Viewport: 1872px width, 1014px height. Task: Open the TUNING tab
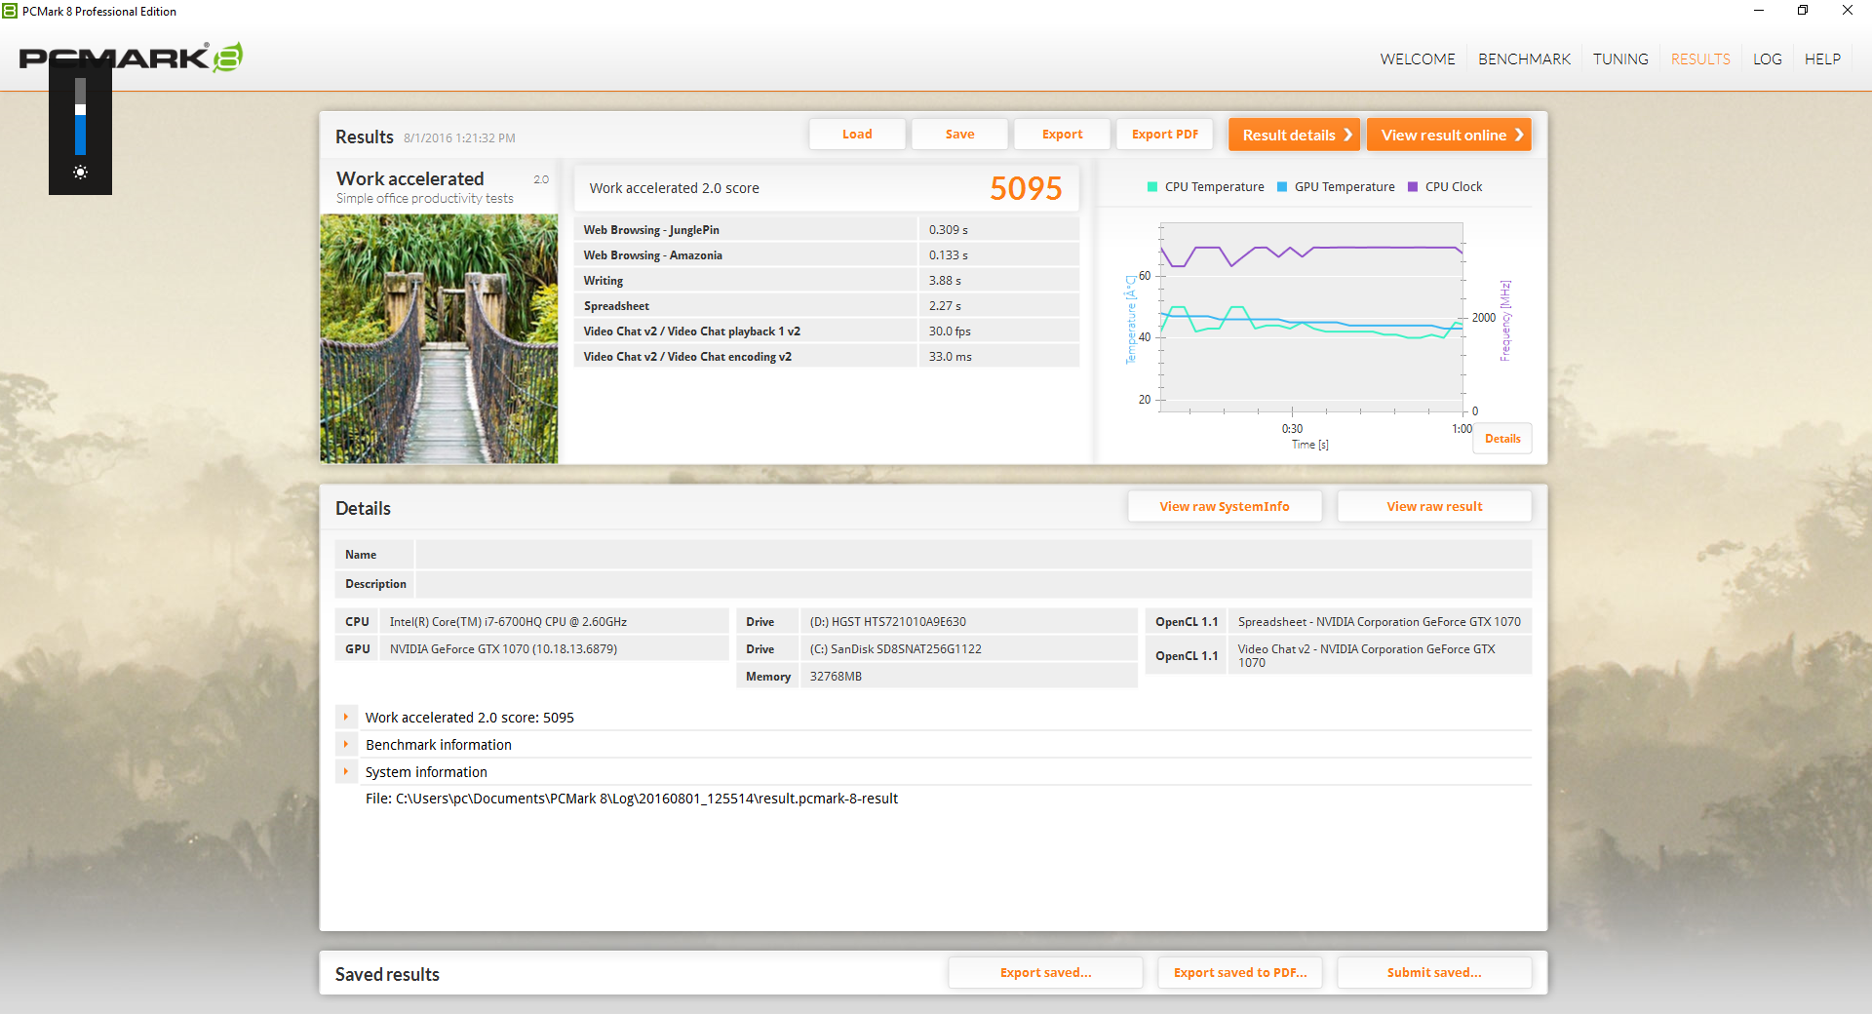point(1620,58)
